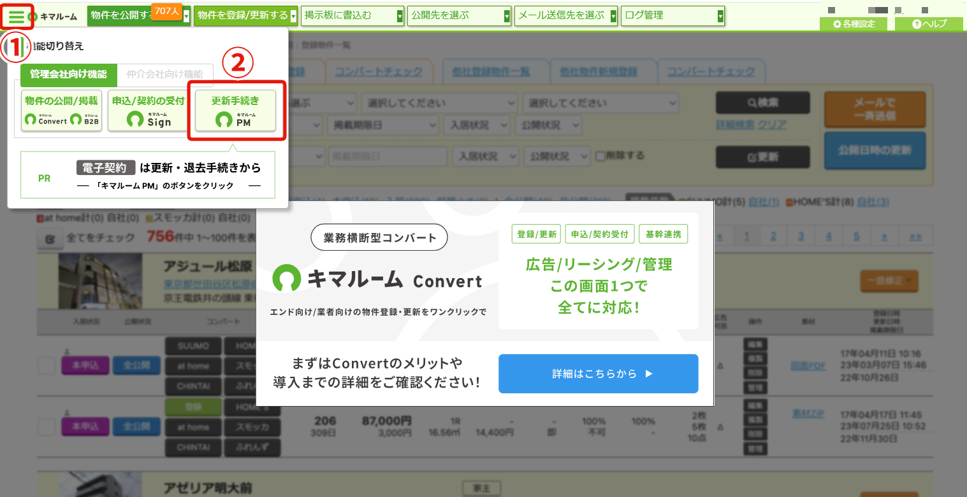Click the キマルーム logo in header

(54, 16)
